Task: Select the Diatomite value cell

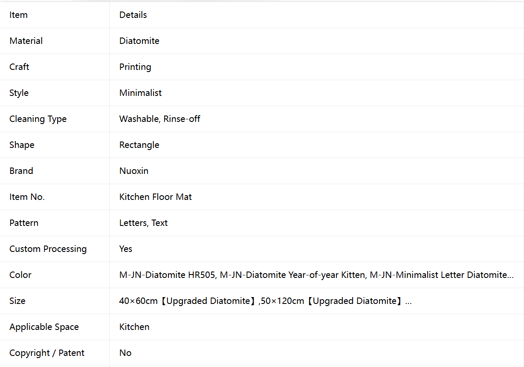Action: pos(317,41)
